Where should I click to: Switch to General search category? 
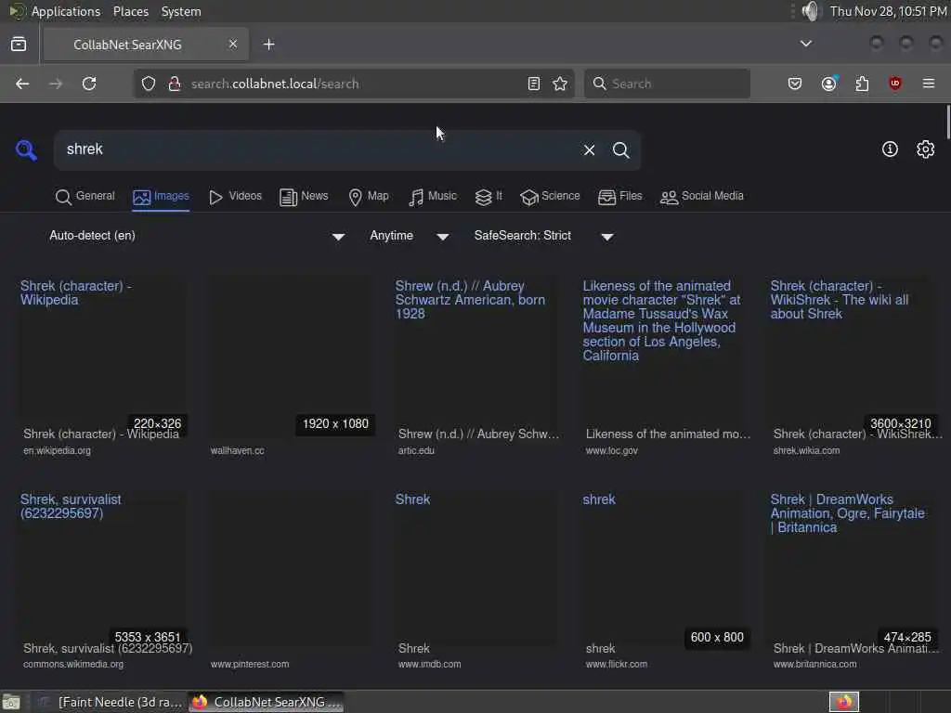click(x=85, y=197)
